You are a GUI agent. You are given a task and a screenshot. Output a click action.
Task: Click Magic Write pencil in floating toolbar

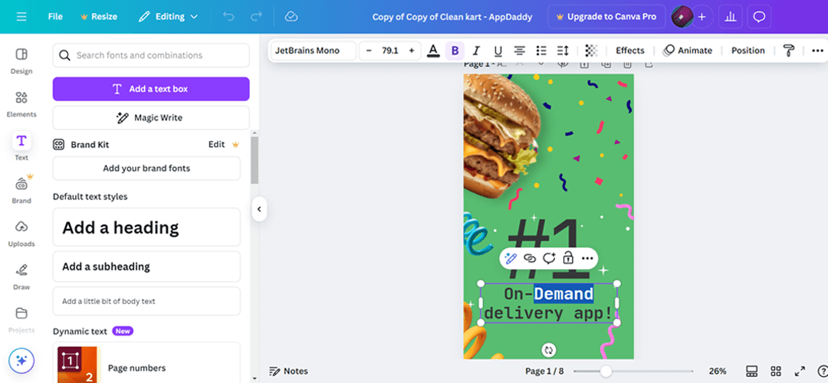(510, 258)
